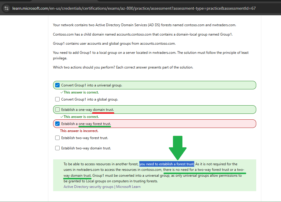Click the 'Convert Group1 into a universal group.' label
281x202 pixels.
92,85
